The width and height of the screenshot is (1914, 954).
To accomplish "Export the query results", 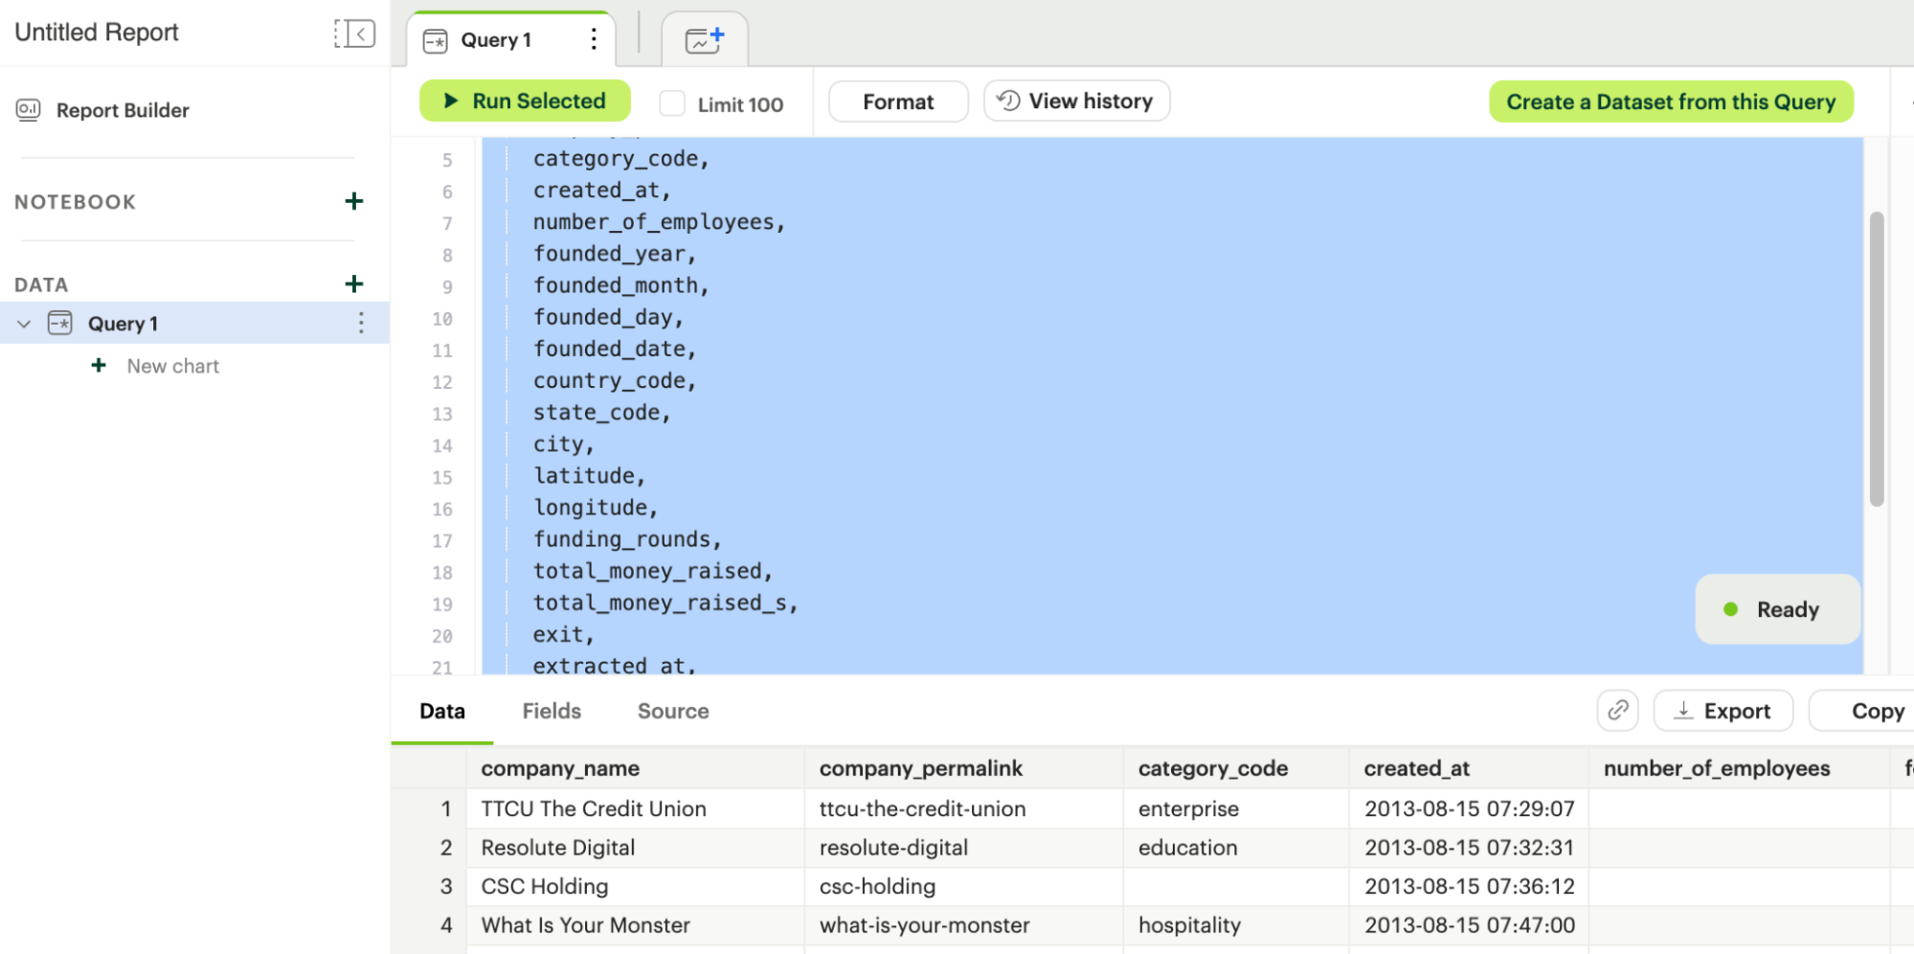I will tap(1723, 711).
